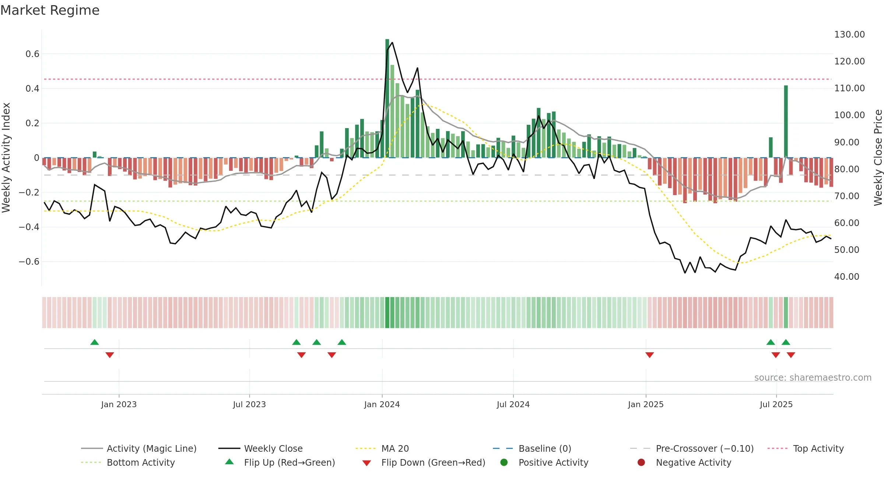Click red flip-down marker at Jan 2025

[x=650, y=355]
